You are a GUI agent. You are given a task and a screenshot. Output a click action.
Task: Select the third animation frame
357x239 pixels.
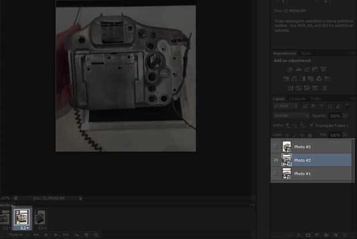coord(40,217)
